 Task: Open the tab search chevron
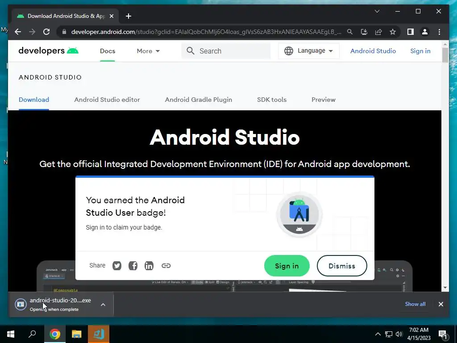377,11
